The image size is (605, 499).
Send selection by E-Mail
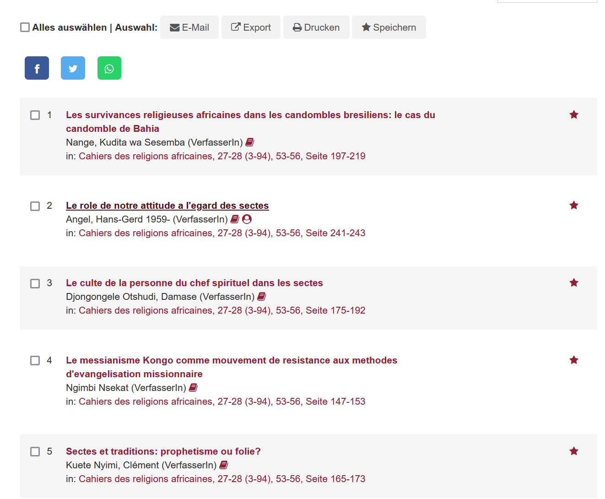tap(189, 27)
